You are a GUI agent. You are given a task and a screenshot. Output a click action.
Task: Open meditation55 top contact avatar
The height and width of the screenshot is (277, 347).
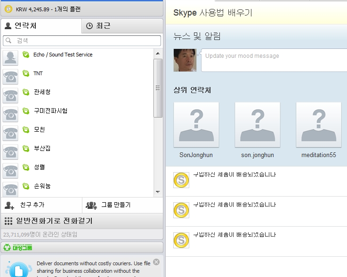click(319, 125)
